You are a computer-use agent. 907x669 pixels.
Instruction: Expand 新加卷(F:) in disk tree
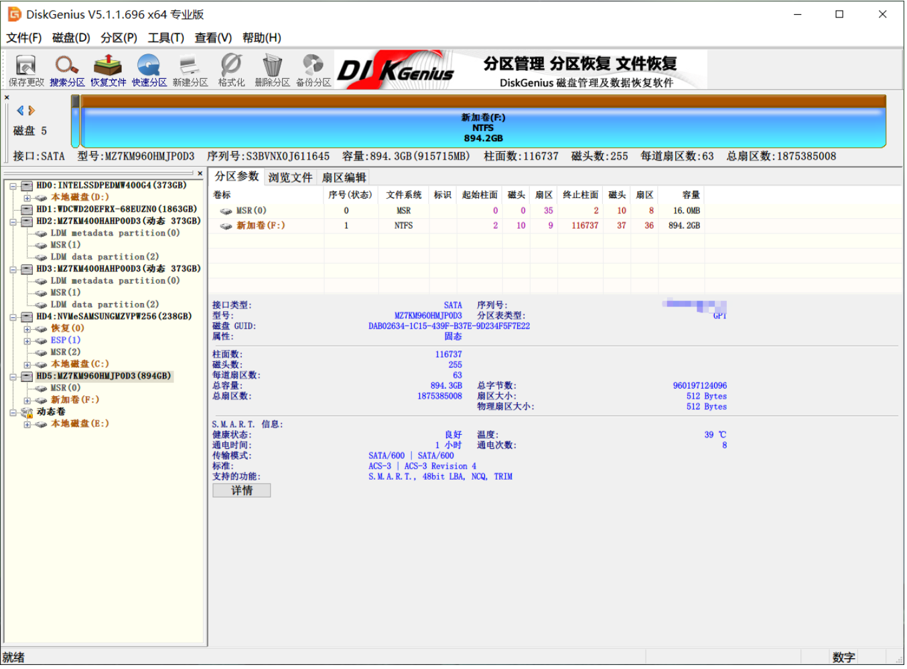pyautogui.click(x=27, y=401)
